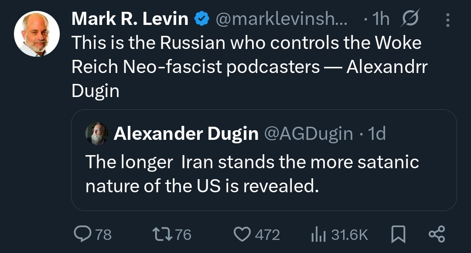This screenshot has height=253, width=471.
Task: Repost this tweet via retweet icon
Action: pos(162,235)
